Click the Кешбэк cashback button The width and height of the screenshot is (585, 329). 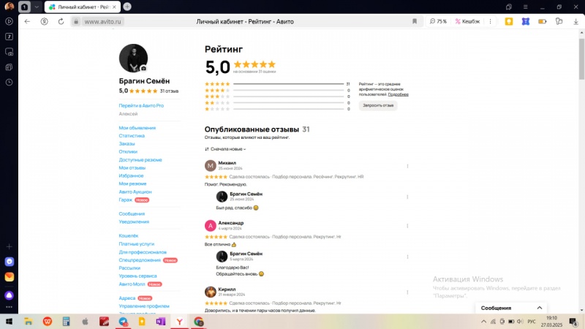tap(467, 22)
